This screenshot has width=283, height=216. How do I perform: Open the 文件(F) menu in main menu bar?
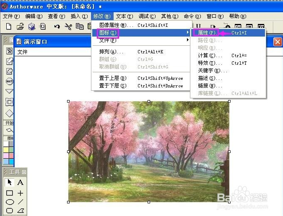[x=11, y=16]
